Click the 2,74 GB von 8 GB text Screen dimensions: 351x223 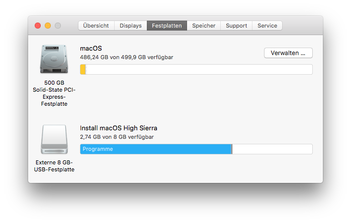point(117,137)
